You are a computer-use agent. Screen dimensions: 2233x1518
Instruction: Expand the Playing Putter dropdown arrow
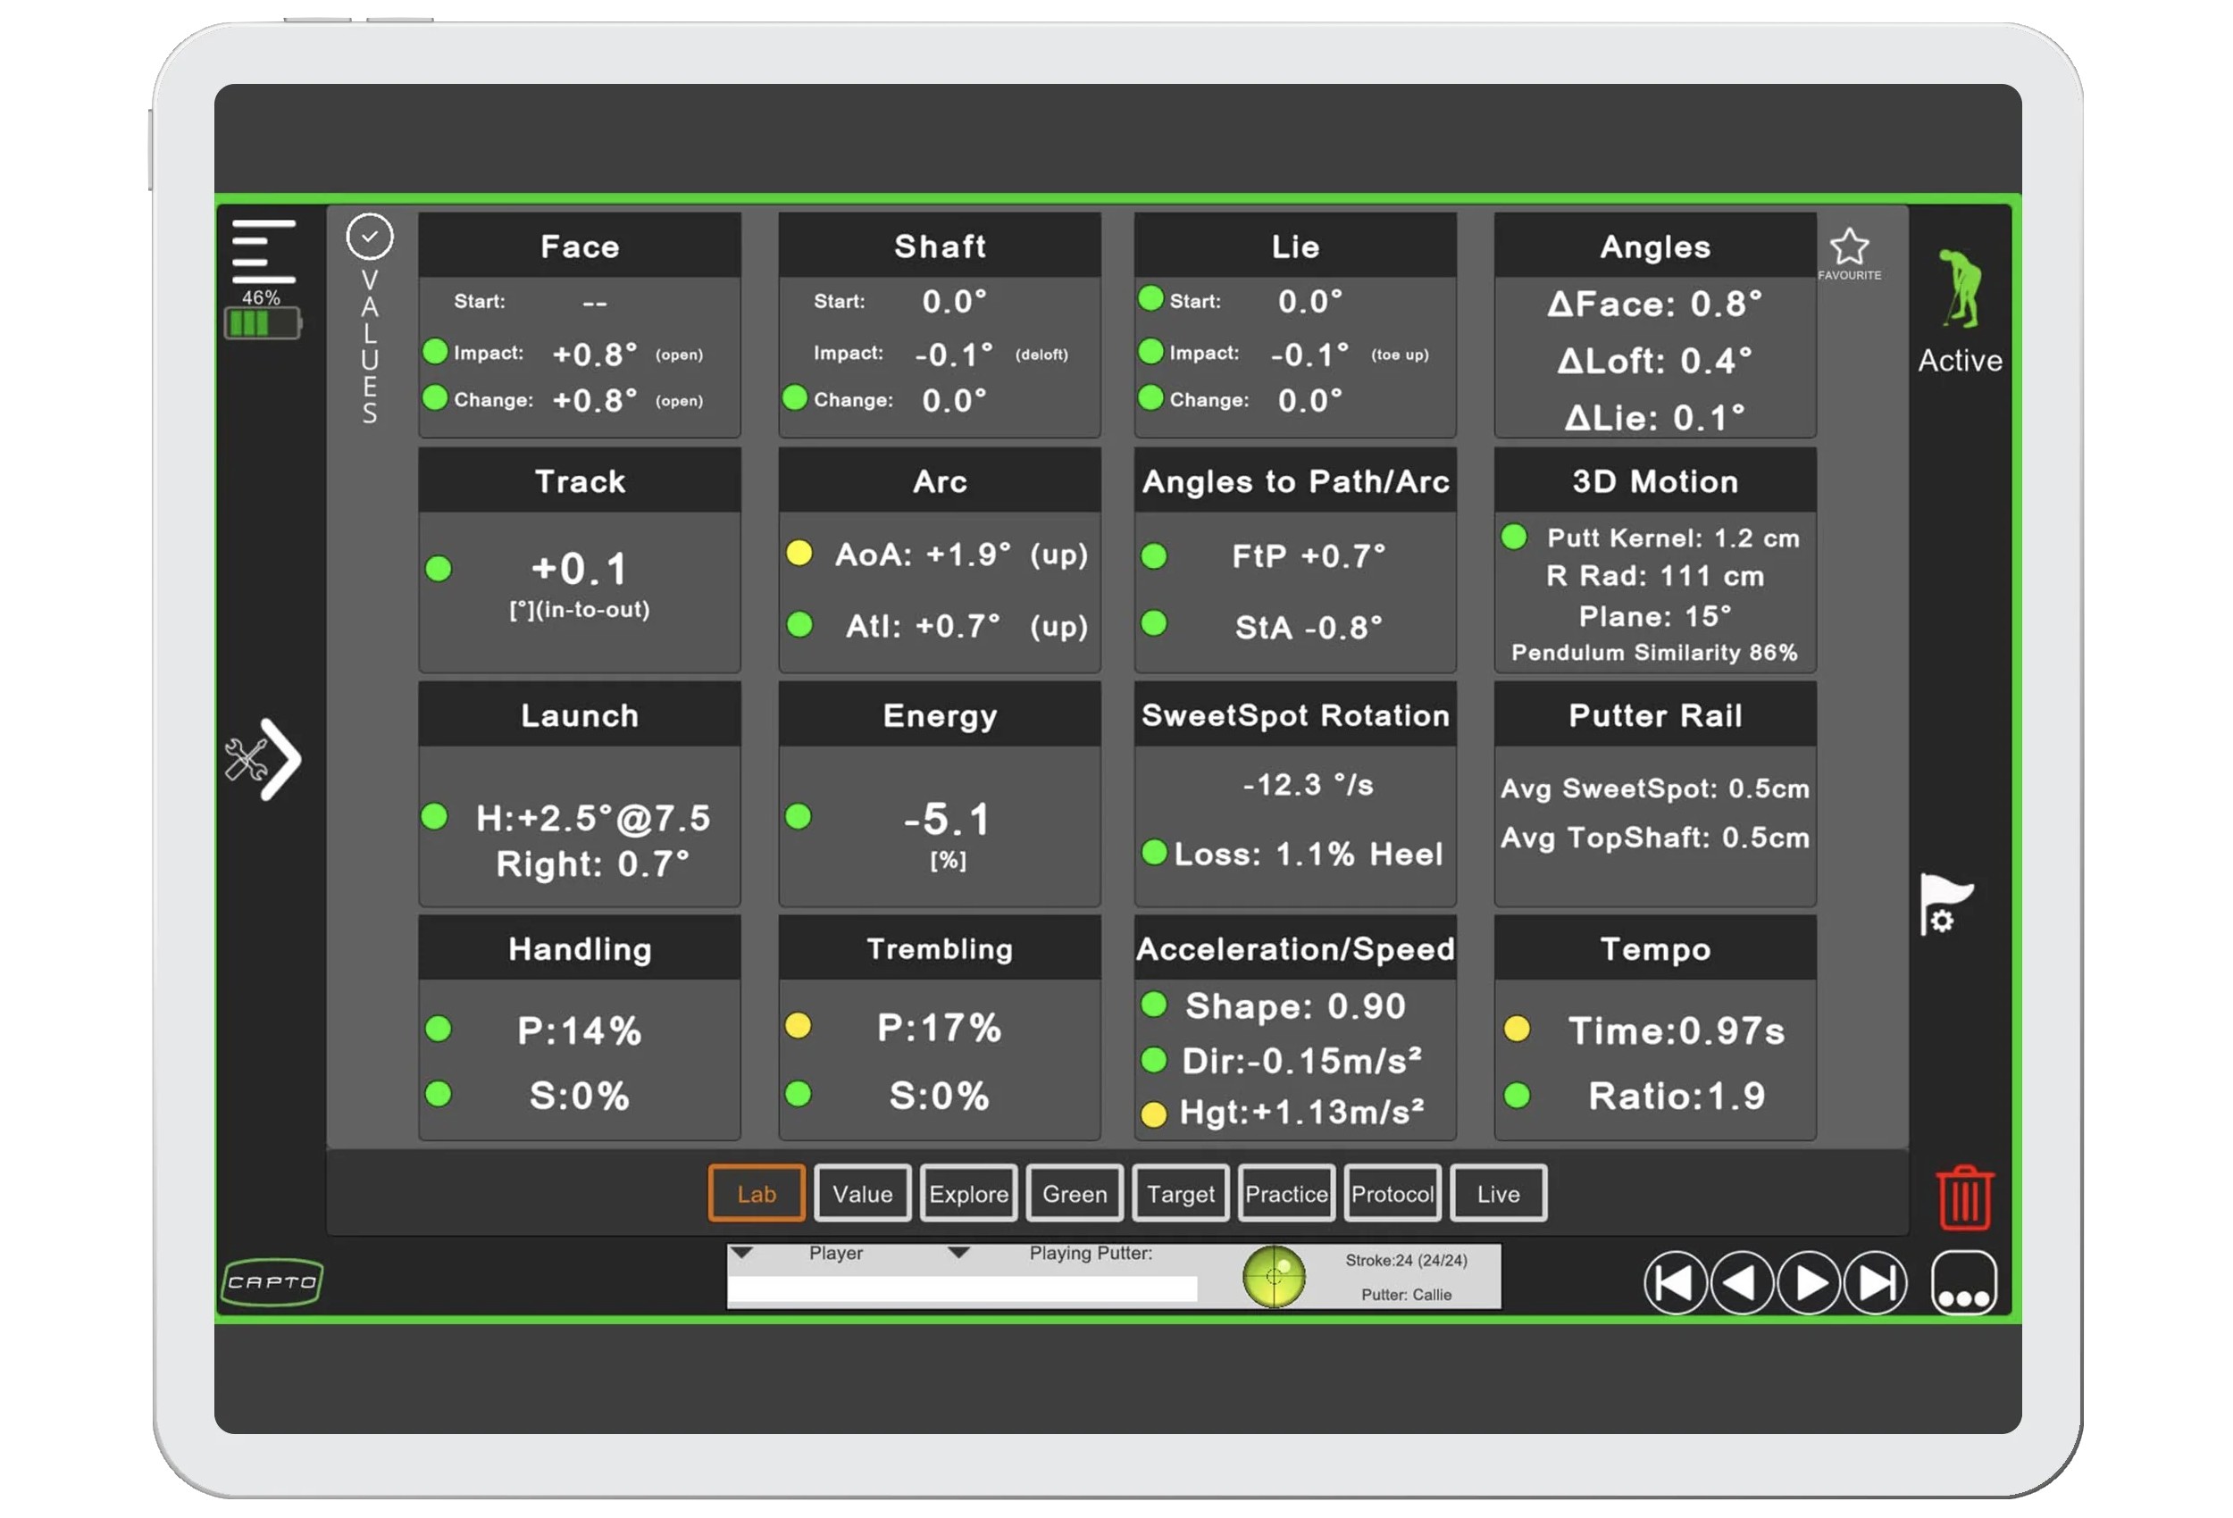(x=958, y=1253)
